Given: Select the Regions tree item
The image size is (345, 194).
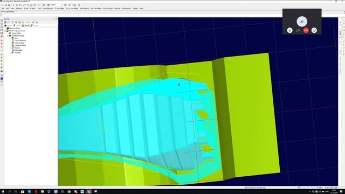Looking at the screenshot, I should click(x=17, y=48).
